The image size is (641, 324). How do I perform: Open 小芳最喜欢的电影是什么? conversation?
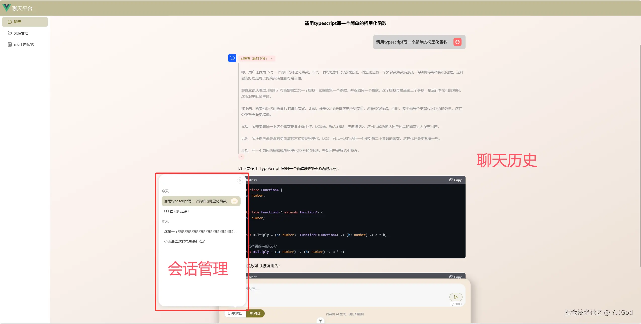(x=184, y=241)
